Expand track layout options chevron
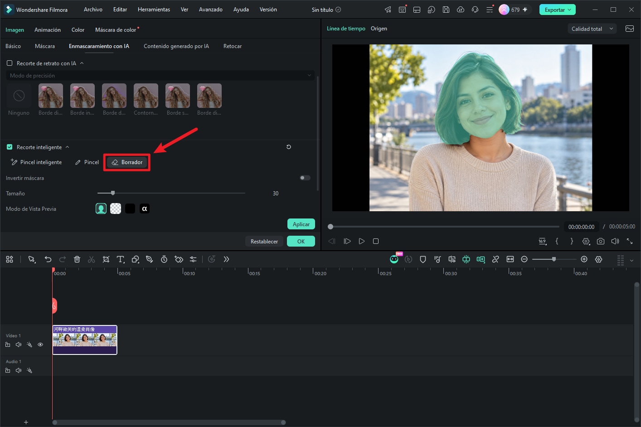641x427 pixels. (631, 260)
